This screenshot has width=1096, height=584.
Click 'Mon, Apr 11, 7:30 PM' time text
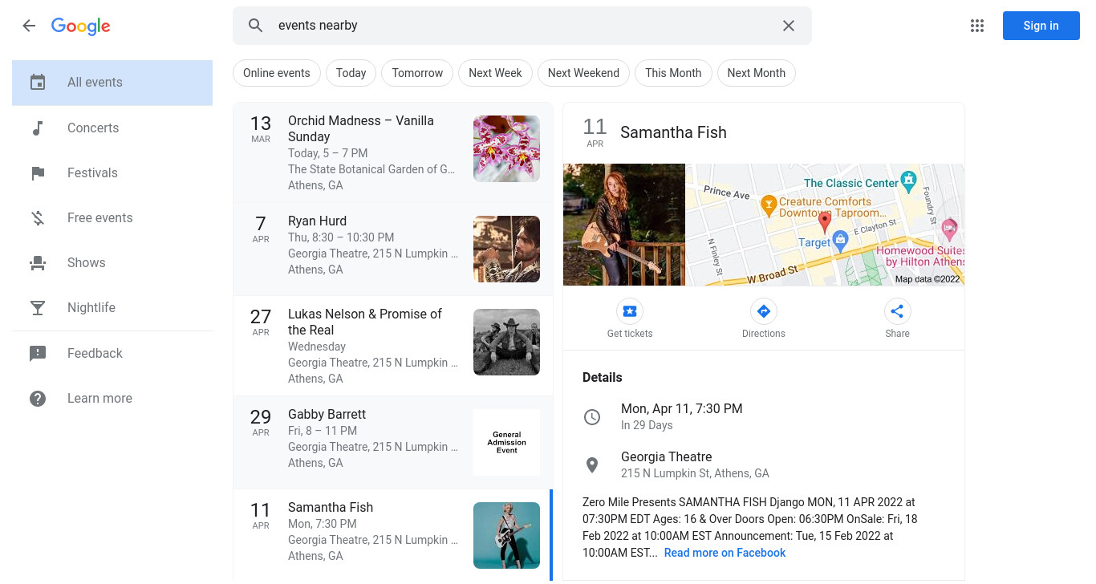pos(681,408)
